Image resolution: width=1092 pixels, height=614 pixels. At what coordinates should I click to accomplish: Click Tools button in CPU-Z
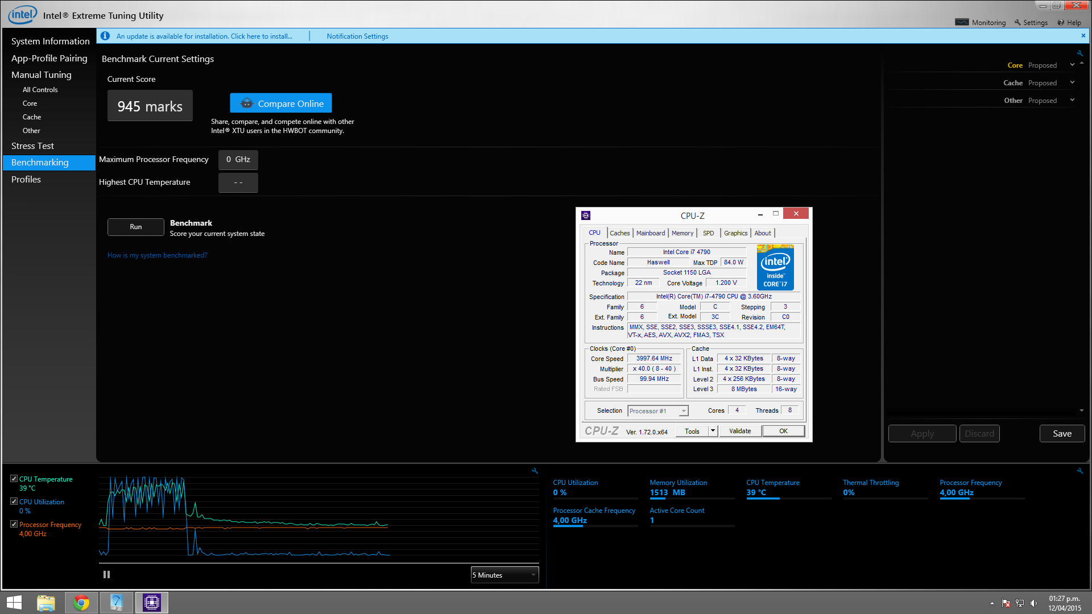[x=692, y=431]
